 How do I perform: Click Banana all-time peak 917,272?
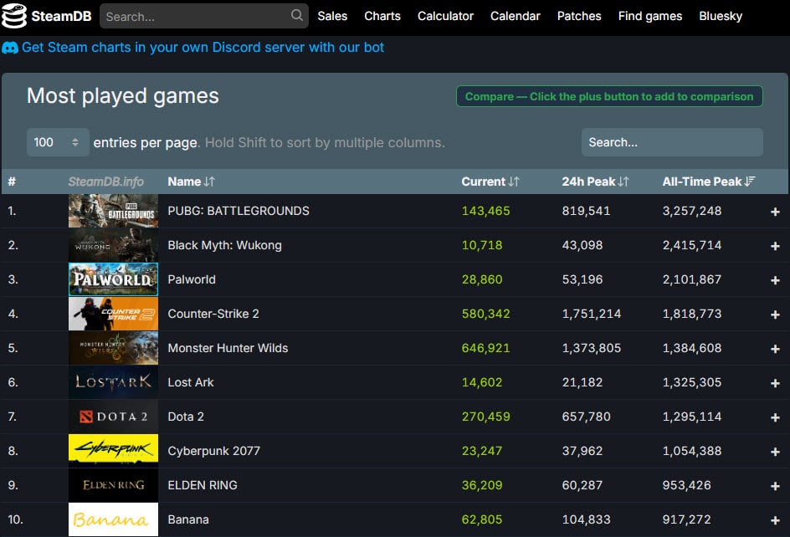[687, 519]
